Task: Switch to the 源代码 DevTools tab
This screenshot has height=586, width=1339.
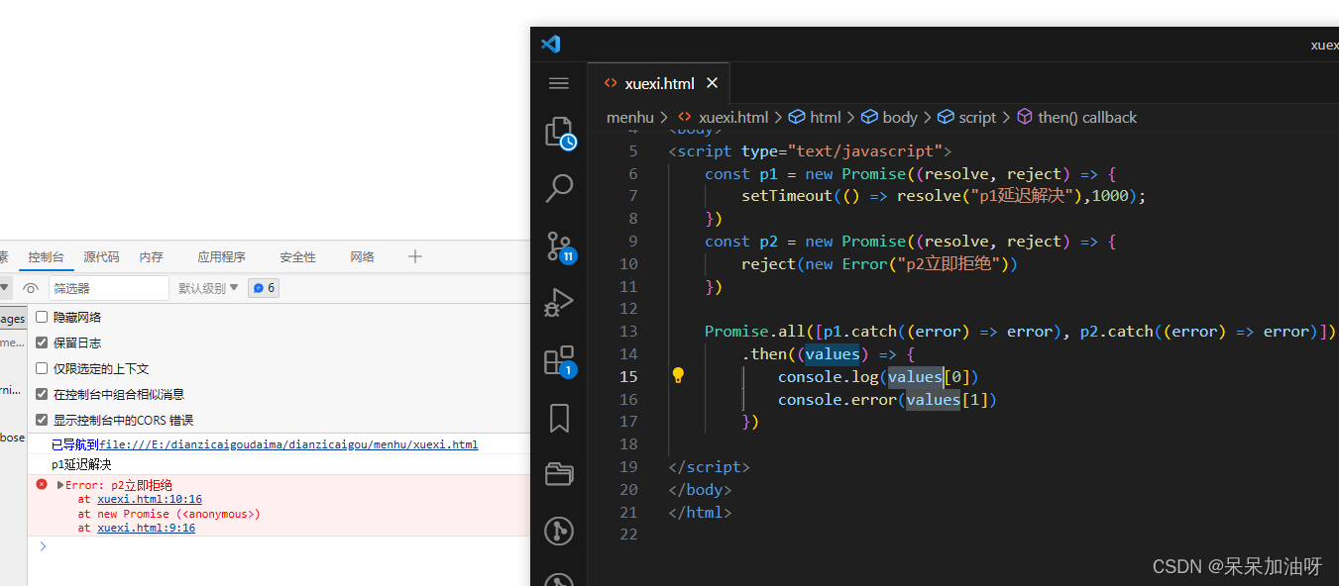Action: [101, 257]
